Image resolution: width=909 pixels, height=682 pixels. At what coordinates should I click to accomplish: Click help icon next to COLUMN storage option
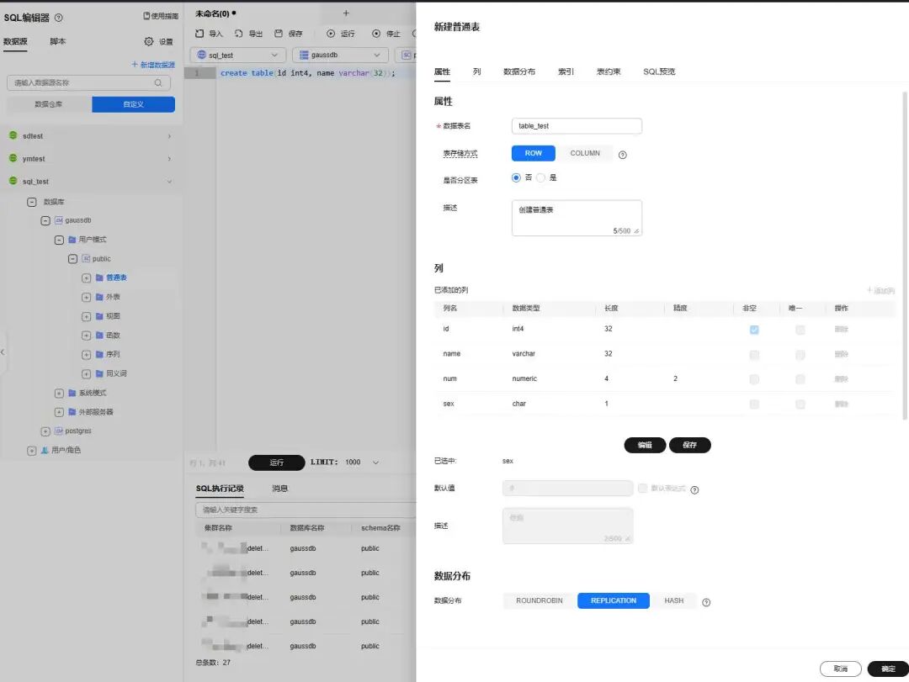coord(623,155)
